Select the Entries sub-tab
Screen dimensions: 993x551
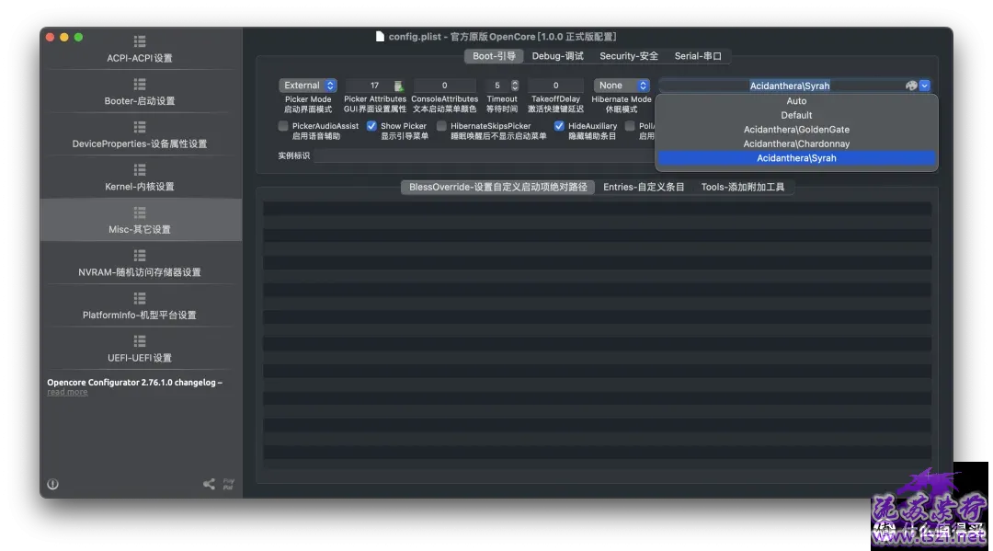point(644,188)
